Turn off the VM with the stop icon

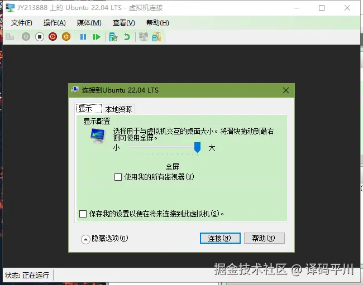(40, 37)
